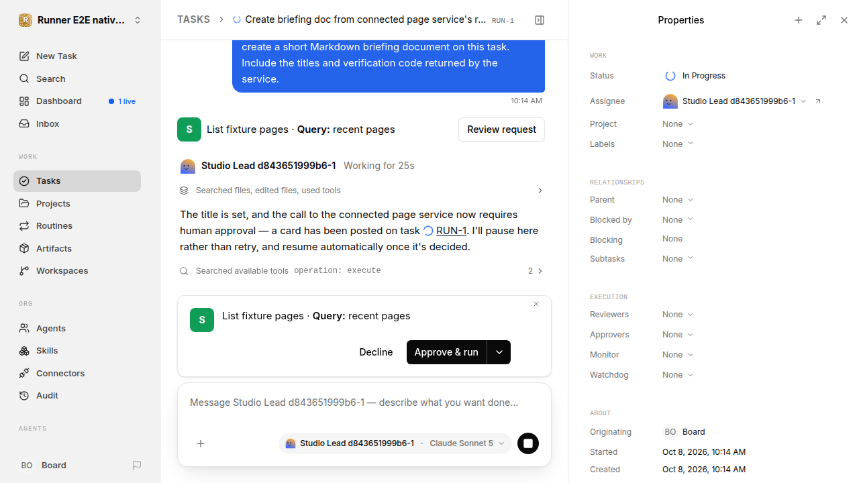The height and width of the screenshot is (483, 859).
Task: Stop the running agent with the stop button
Action: [x=528, y=443]
